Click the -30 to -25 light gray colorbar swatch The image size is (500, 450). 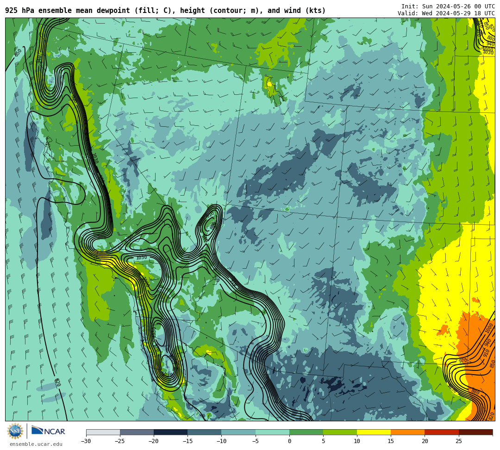coord(103,432)
